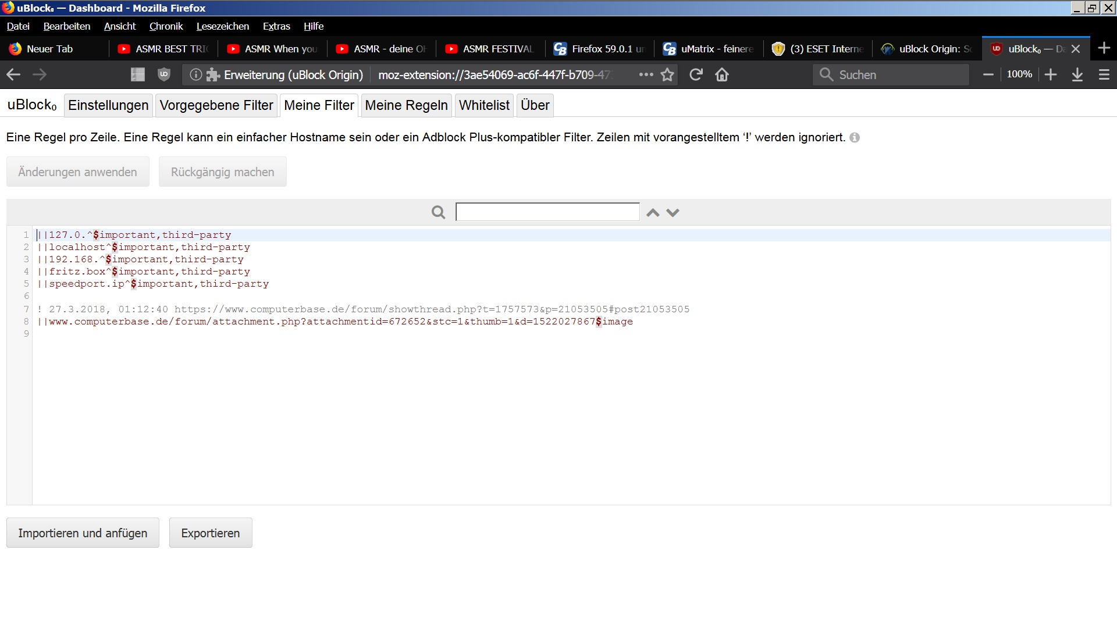The image size is (1117, 628).
Task: Switch to Vorgegebene Filter tab
Action: pos(216,105)
